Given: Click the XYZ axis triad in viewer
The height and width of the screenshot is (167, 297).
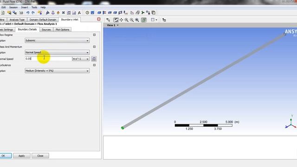Looking at the screenshot, I should point(291,122).
